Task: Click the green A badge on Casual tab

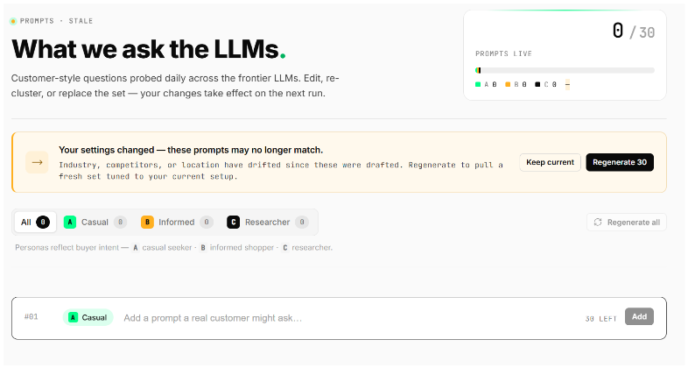Action: pyautogui.click(x=70, y=223)
